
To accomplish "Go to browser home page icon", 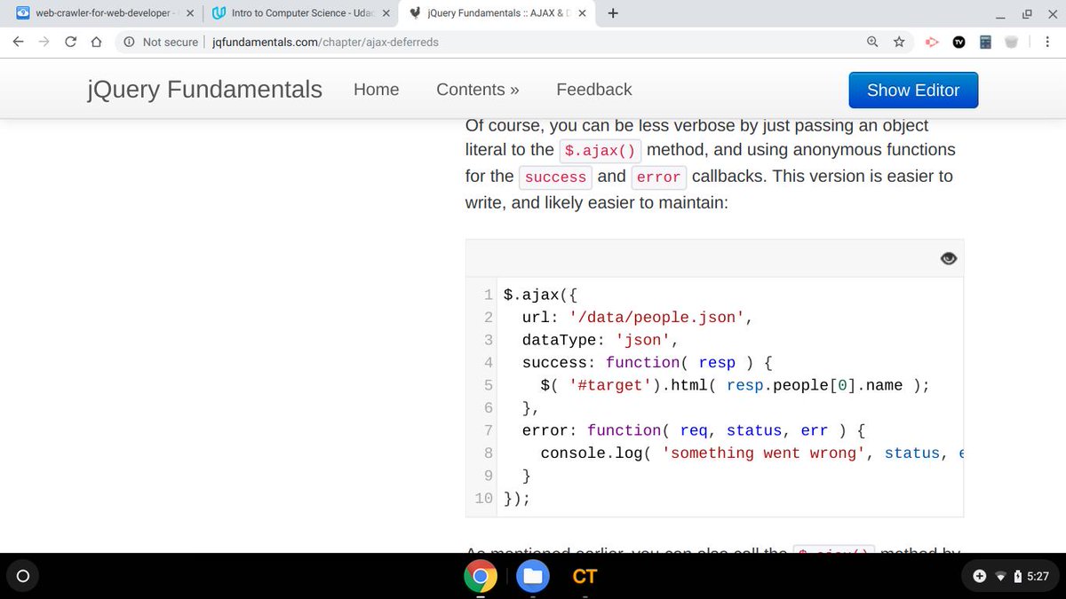I will tap(96, 42).
